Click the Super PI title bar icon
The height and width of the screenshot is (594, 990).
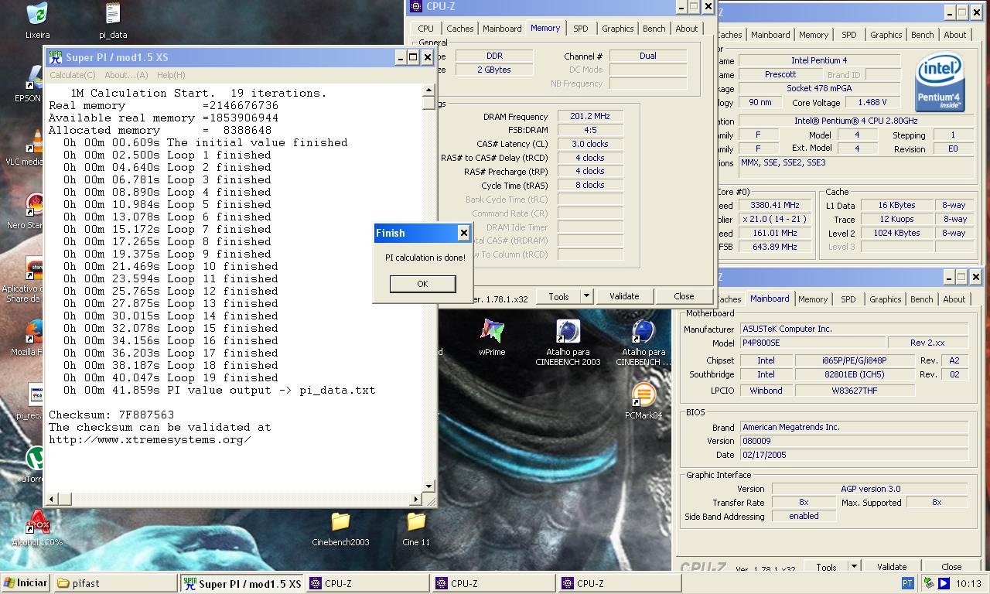pos(56,57)
